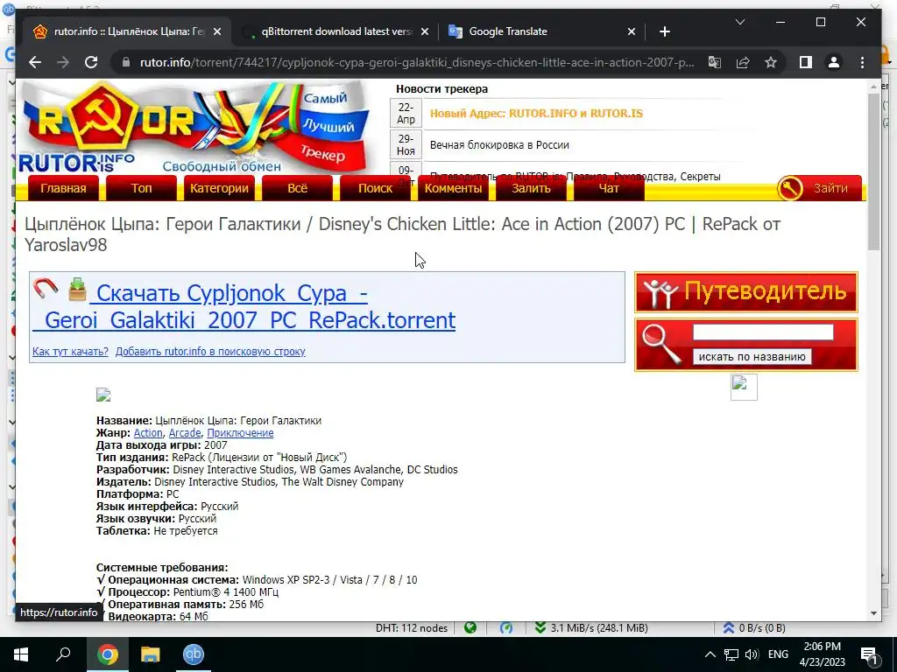This screenshot has height=672, width=897.
Task: Click qBittorrent connection status globe icon
Action: [470, 628]
